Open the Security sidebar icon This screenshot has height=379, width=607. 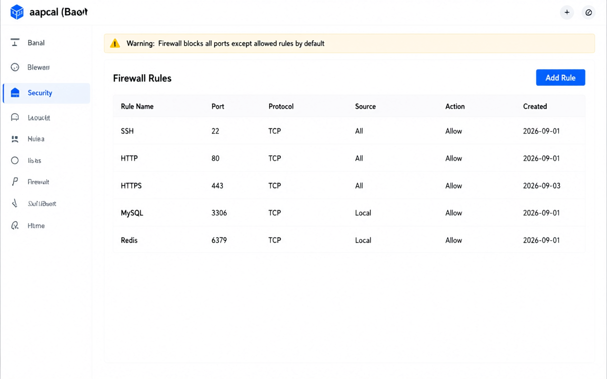(15, 93)
